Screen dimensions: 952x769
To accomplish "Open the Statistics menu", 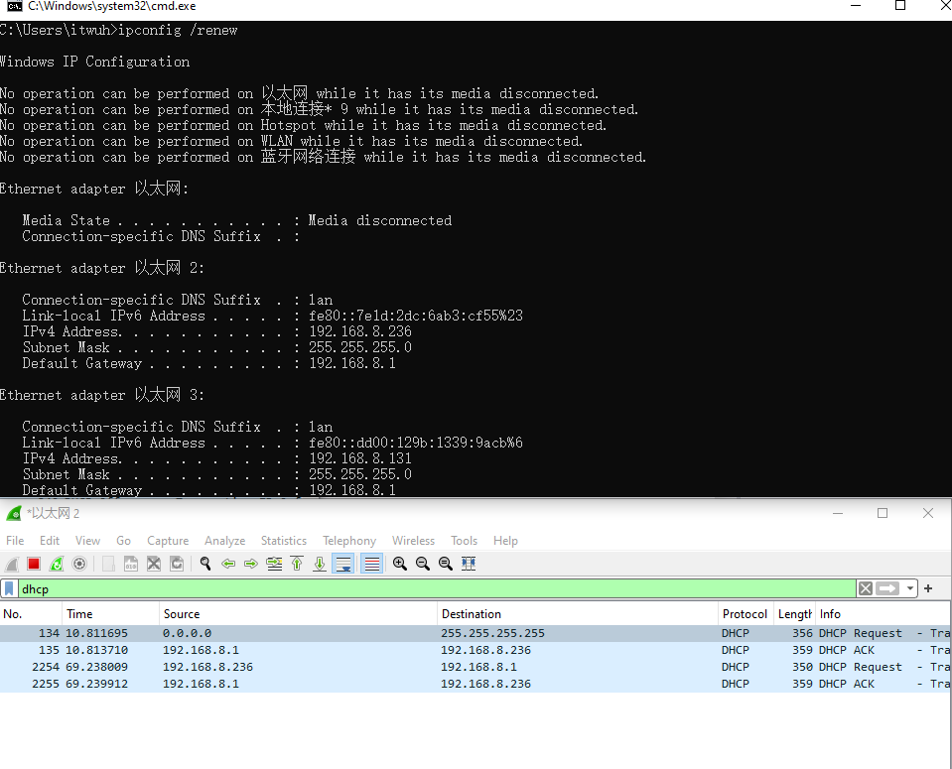I will click(x=283, y=541).
